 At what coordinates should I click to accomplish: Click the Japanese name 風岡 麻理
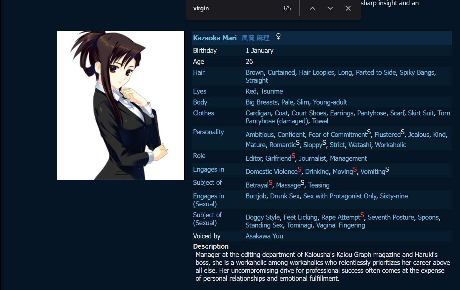pyautogui.click(x=256, y=38)
